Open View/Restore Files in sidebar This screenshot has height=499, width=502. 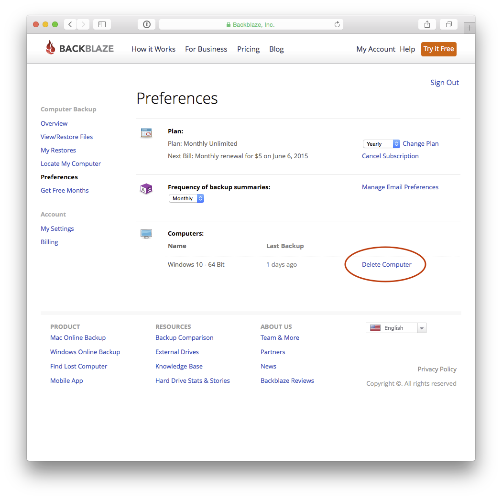pos(66,137)
